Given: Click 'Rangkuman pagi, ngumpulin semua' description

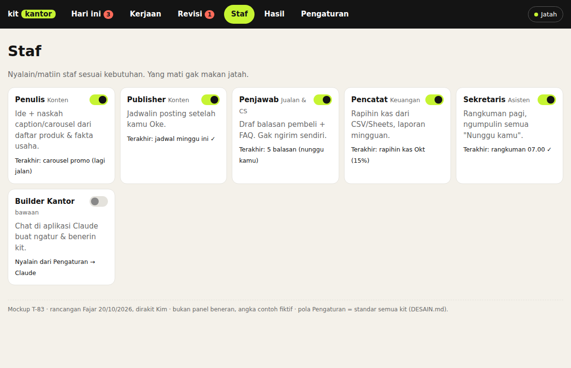Looking at the screenshot, I should tap(496, 124).
